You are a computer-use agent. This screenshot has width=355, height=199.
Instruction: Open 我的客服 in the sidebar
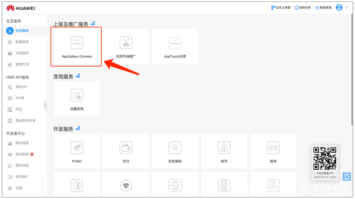tap(25, 154)
